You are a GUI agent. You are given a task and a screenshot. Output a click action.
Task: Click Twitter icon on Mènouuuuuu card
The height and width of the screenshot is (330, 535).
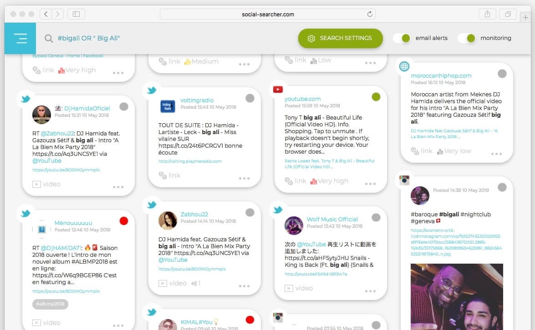click(x=25, y=213)
